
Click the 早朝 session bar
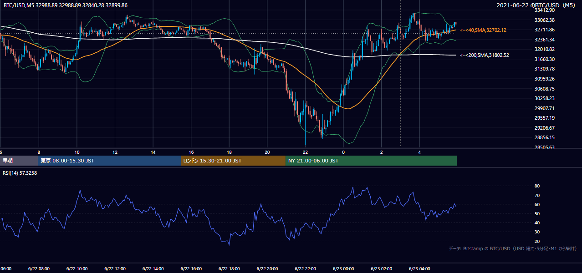click(19, 161)
